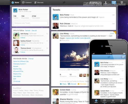This screenshot has height=104, width=128.
Task: Click the Privacy footer link
Action: pyautogui.click(x=41, y=90)
